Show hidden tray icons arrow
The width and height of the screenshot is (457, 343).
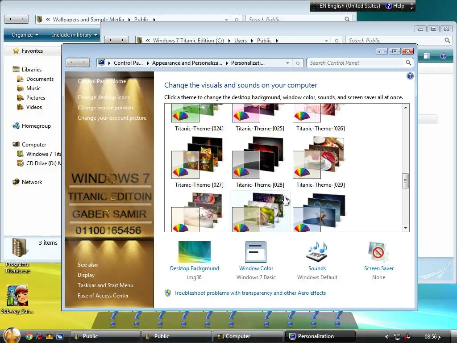[x=387, y=337]
